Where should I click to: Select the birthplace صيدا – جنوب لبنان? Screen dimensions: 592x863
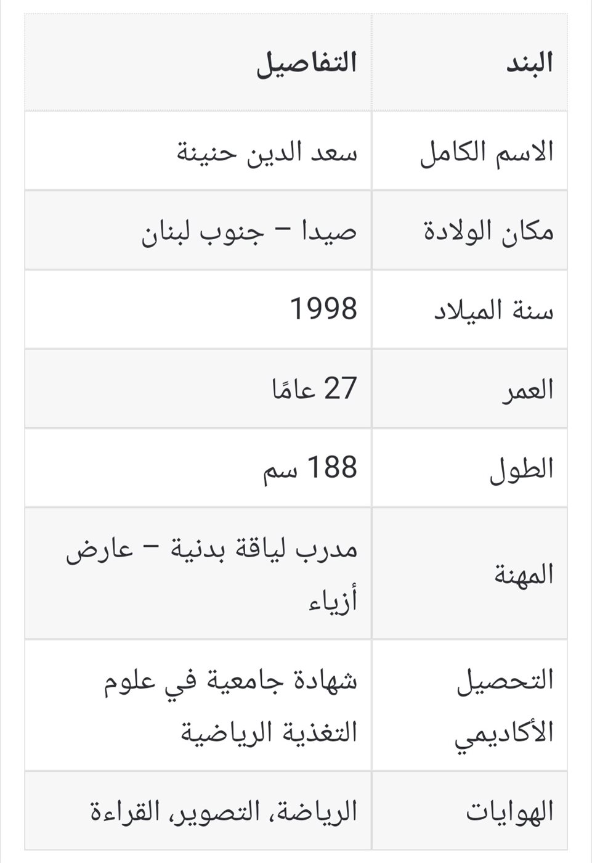pos(249,232)
